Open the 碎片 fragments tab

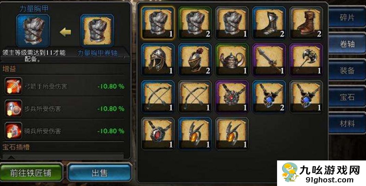click(x=347, y=18)
